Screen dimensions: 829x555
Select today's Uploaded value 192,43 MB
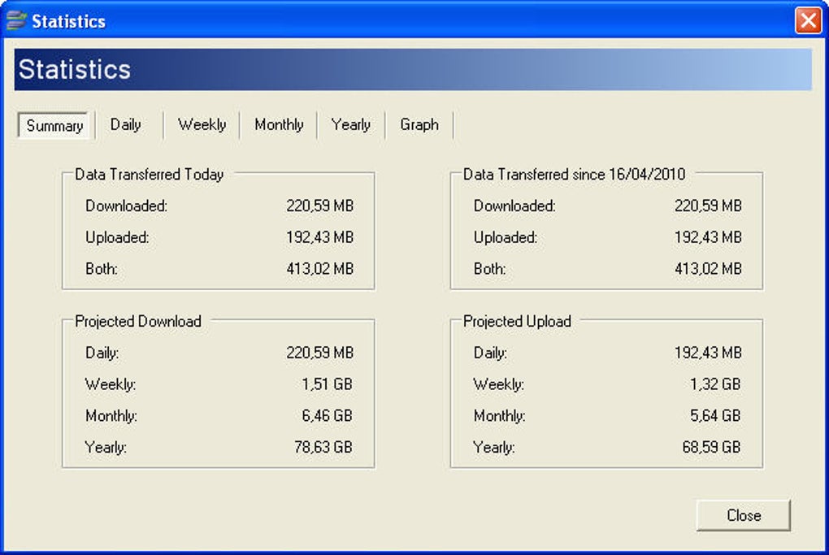click(320, 237)
